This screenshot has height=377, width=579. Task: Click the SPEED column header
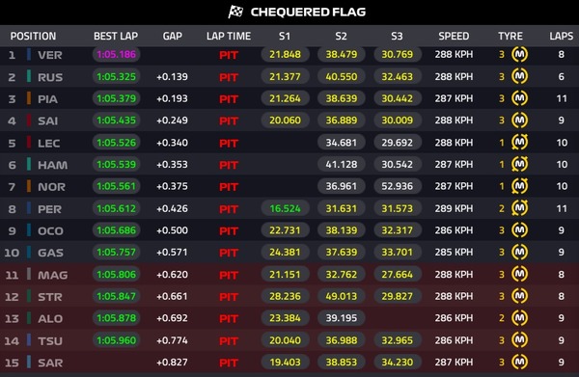(454, 36)
